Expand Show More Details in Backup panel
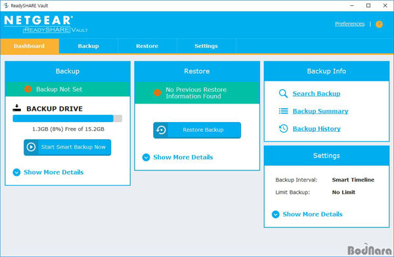Viewport: 394px width, 257px height. click(x=48, y=172)
